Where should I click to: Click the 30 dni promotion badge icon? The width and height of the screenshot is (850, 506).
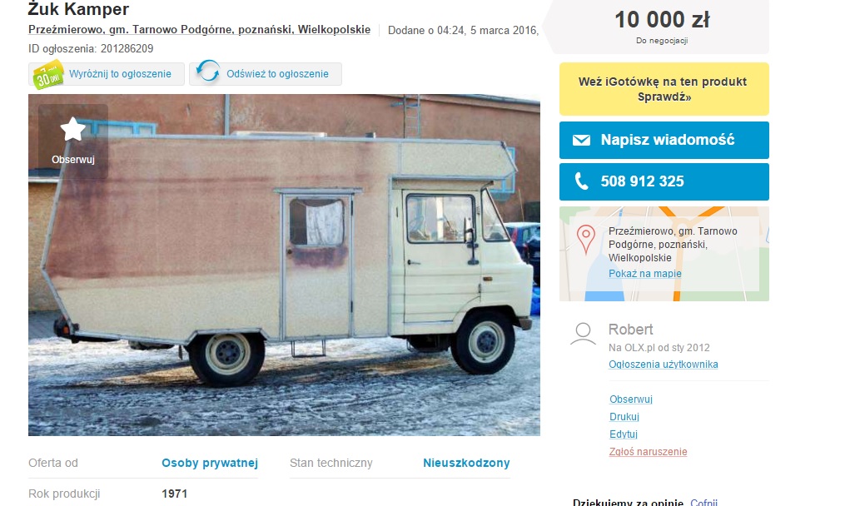[x=47, y=75]
